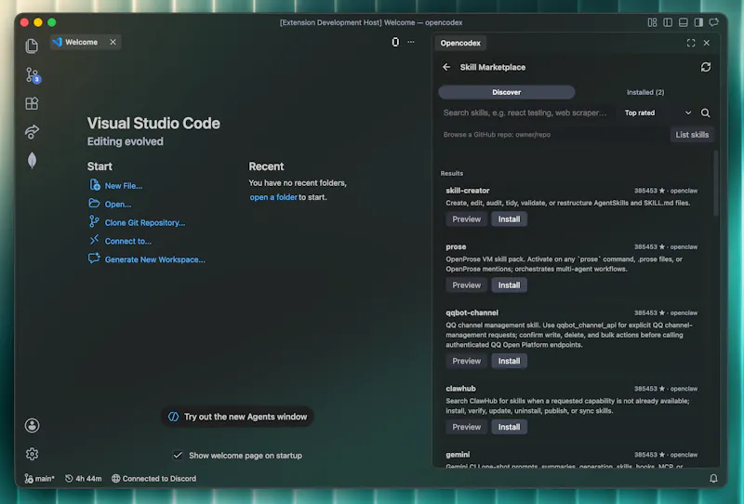Select the Welcome editor tab
Screen dimensions: 744x504
(86, 42)
